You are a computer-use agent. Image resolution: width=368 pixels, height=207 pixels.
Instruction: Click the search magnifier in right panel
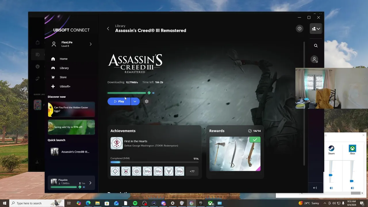tap(316, 46)
